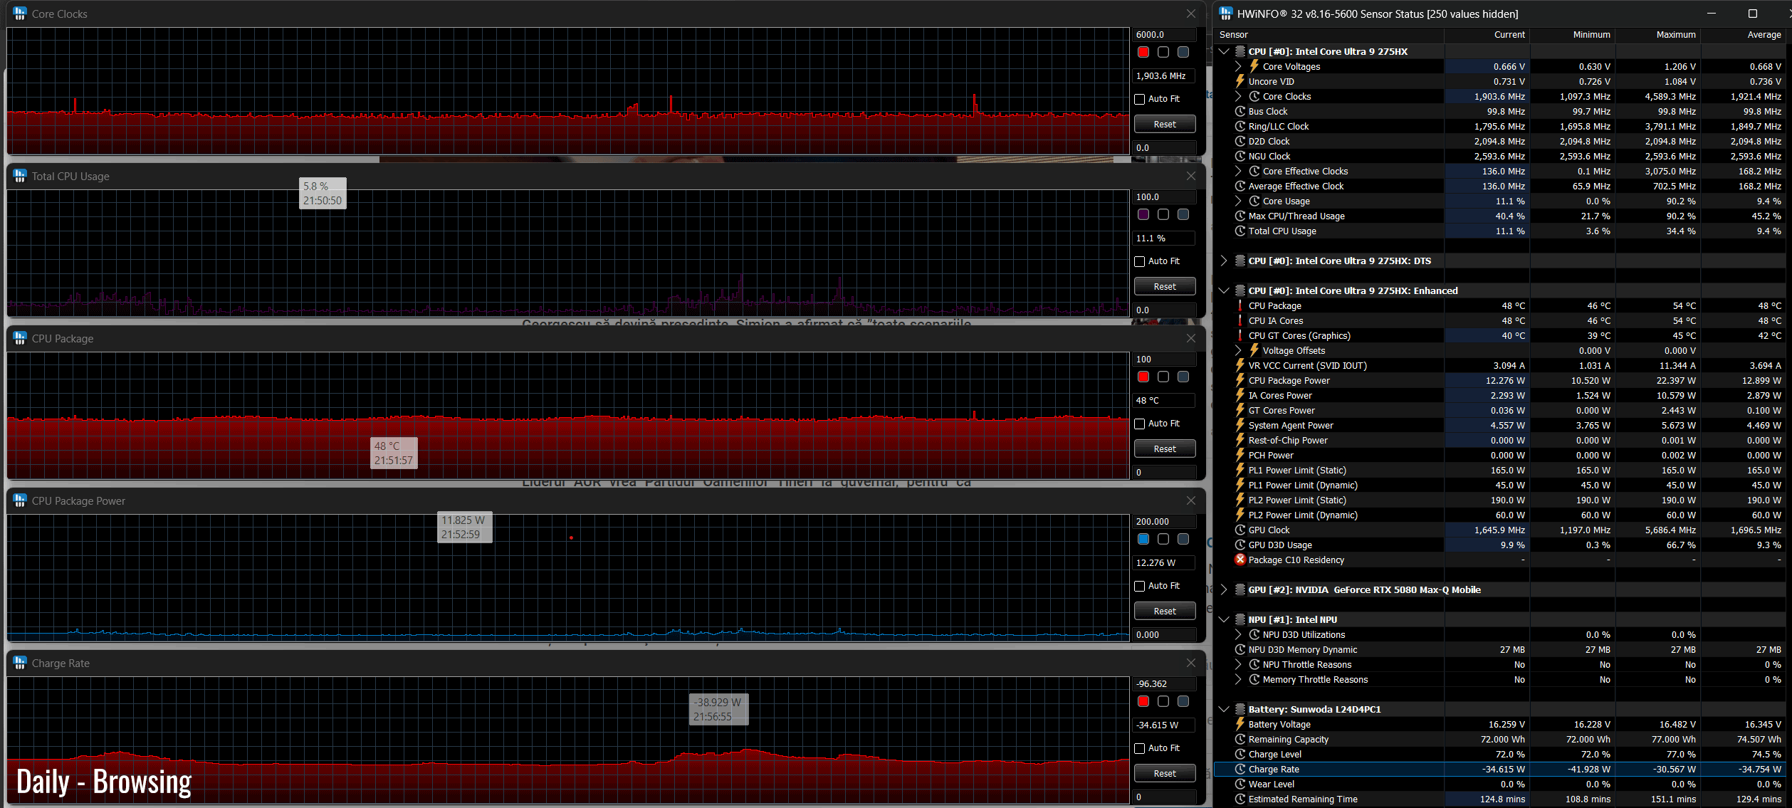Click the clock icon beside Wear Level

tap(1240, 784)
